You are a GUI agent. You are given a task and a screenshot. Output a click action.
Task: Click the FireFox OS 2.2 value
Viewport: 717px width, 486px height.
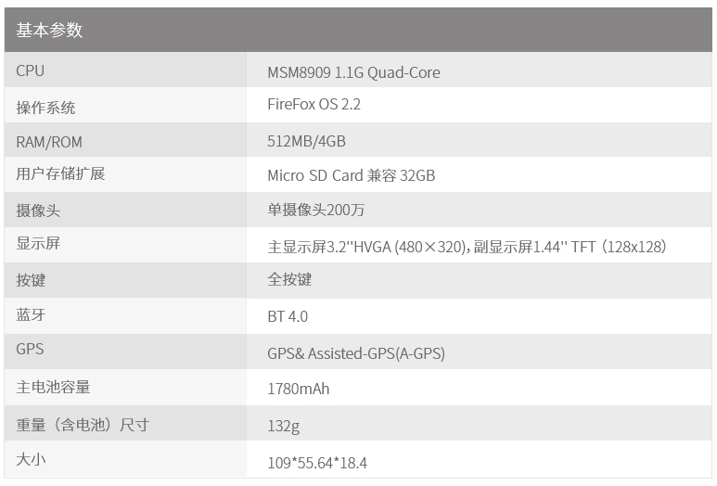point(314,105)
